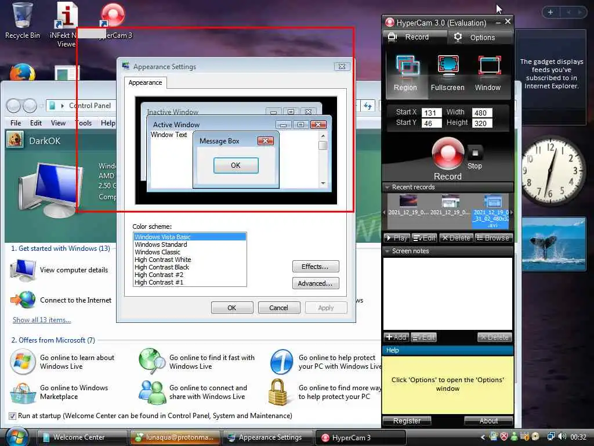Viewport: 594px width, 446px height.
Task: Open the Recycle Bin desktop icon
Action: tap(23, 21)
